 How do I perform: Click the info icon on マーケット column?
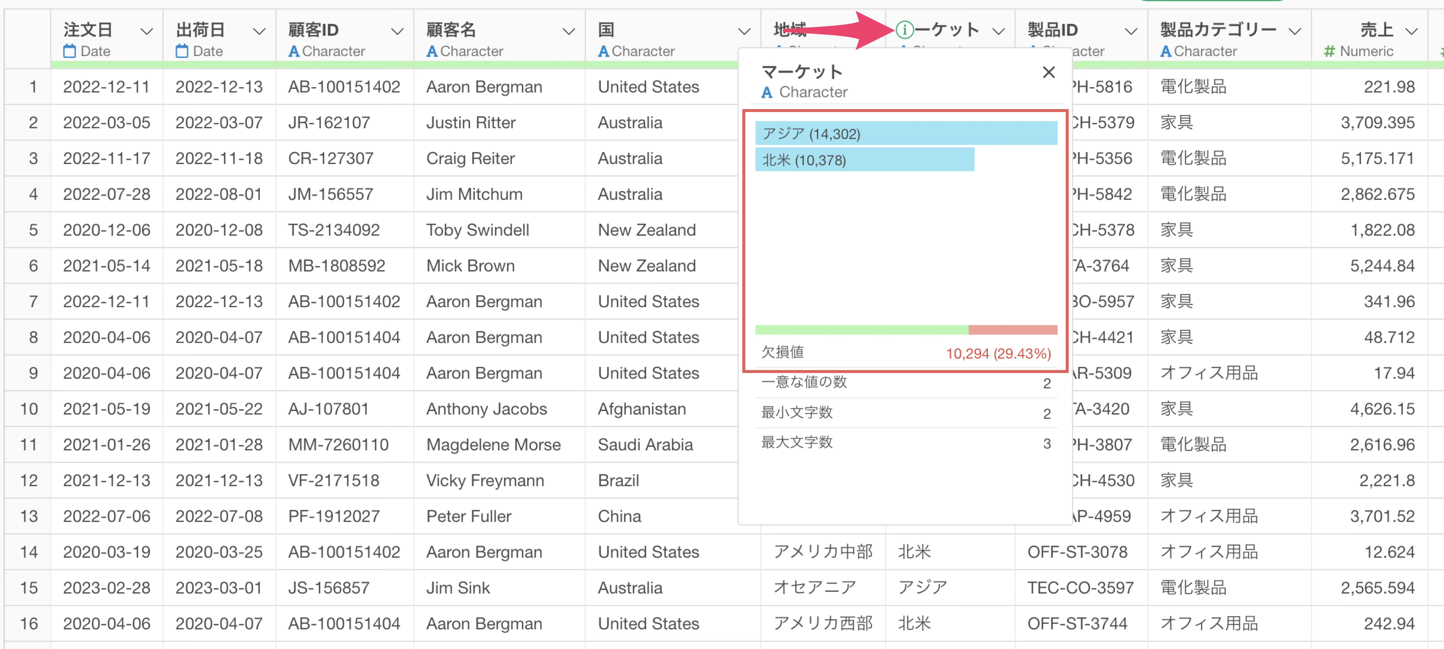904,30
